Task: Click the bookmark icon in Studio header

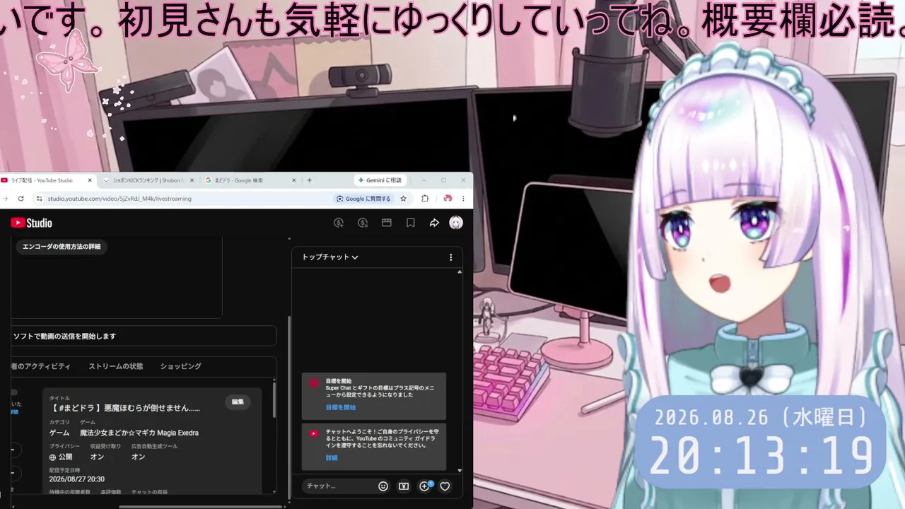Action: tap(410, 223)
